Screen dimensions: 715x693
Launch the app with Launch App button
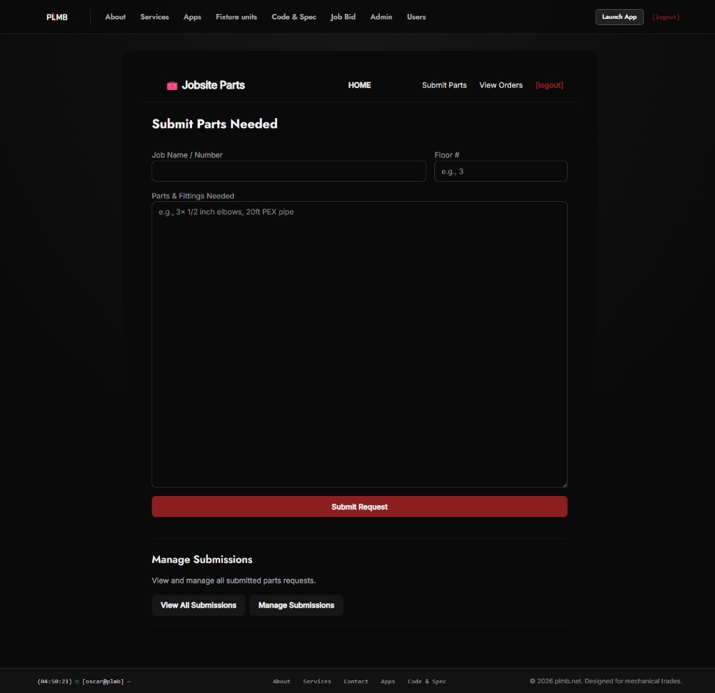(x=619, y=17)
